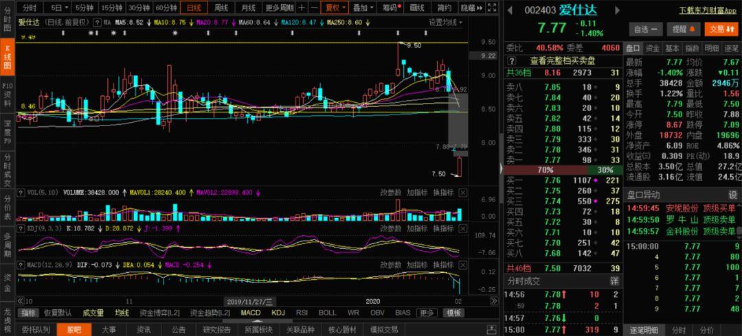Toggle the 筹码 chip distribution view
742x336 pixels.
392,8
